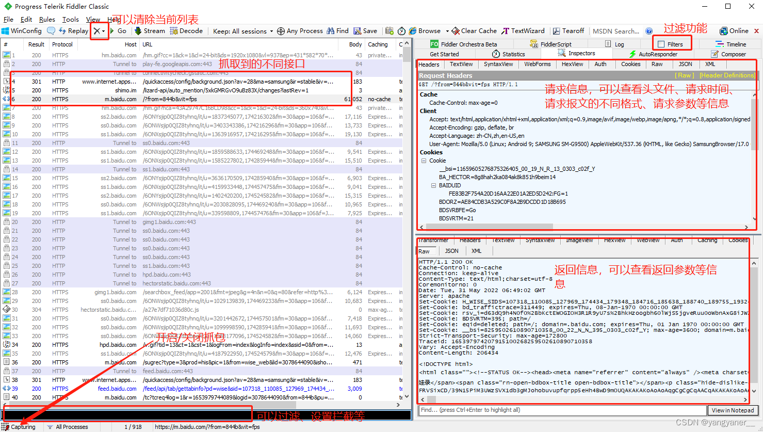Select the response JSON tab beside Raw

(451, 251)
